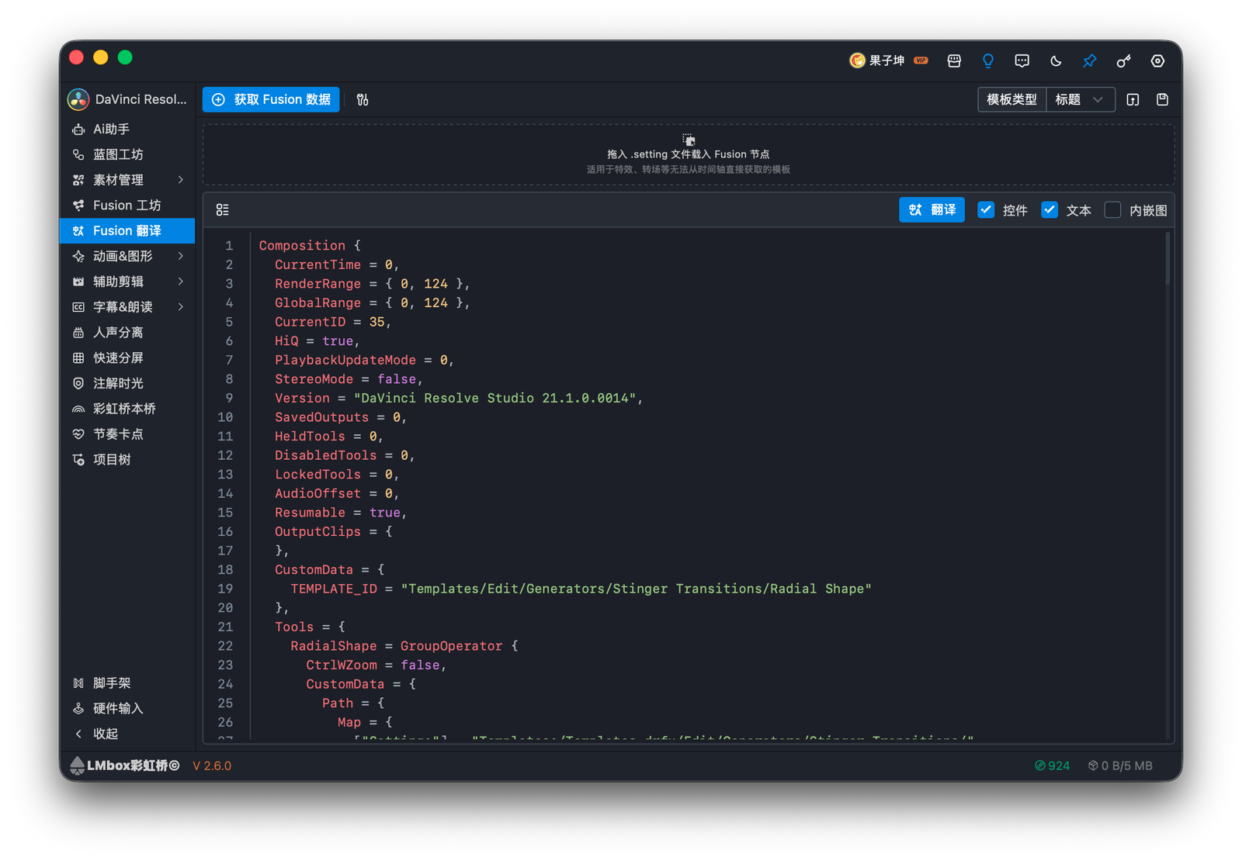
Task: Click the list outline icon above code editor
Action: 223,209
